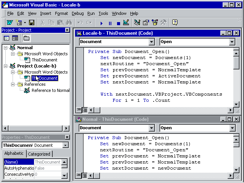The width and height of the screenshot is (244, 183).
Task: Collapse Microsoft Word Objects under Project (Locale-b)
Action: click(x=13, y=72)
